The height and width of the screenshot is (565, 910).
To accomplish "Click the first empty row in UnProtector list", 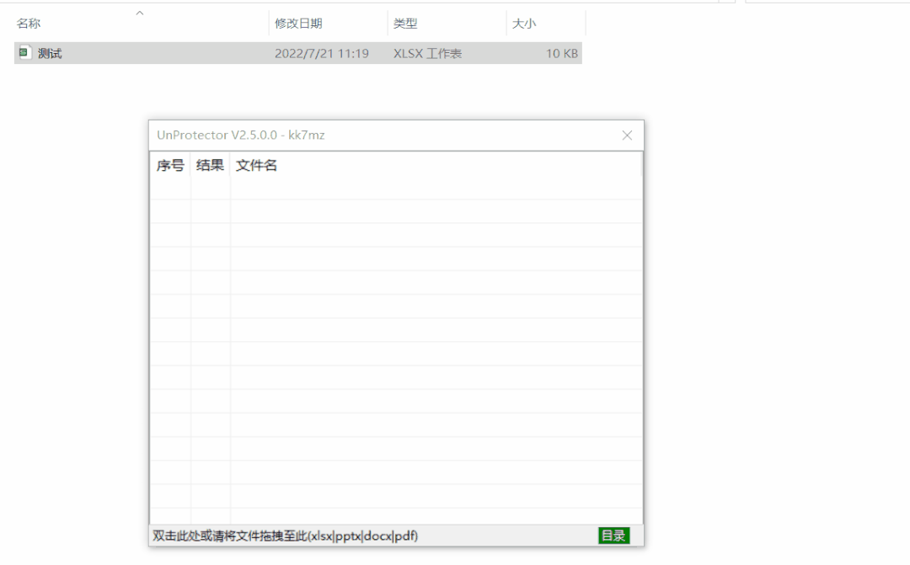I will [396, 188].
